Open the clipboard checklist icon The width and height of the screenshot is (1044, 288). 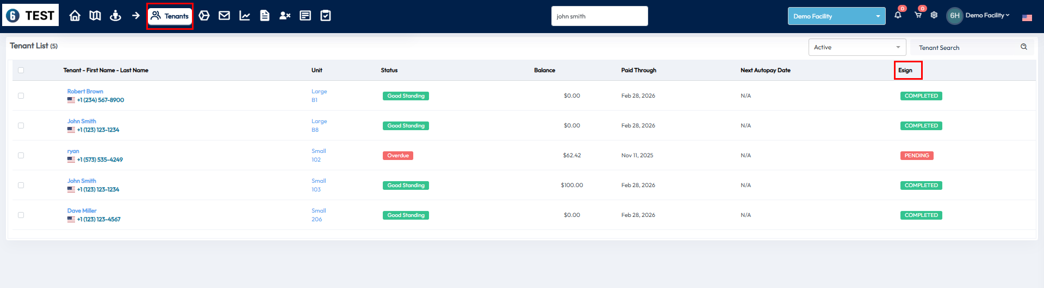[x=326, y=16]
